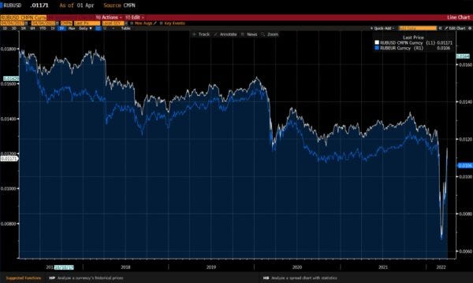Click the 2019 label on time axis
Viewport: 473px width, 283px height.
pos(210,267)
